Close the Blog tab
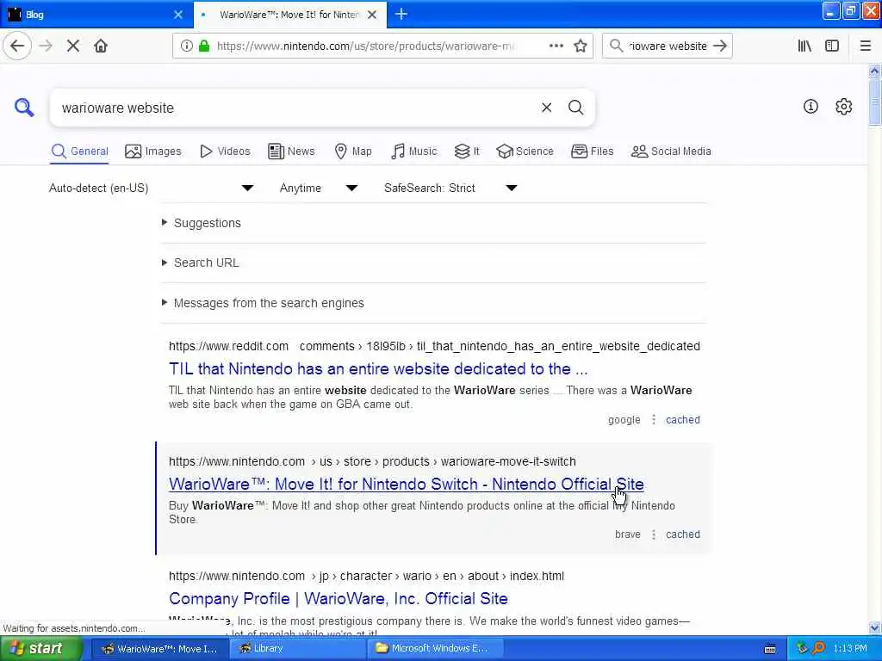 point(178,15)
